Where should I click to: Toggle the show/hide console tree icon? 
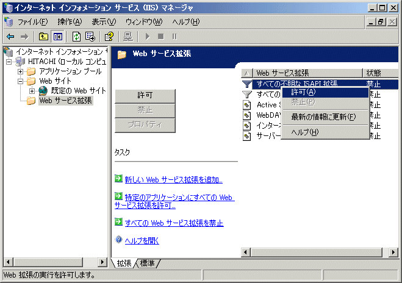(x=58, y=37)
